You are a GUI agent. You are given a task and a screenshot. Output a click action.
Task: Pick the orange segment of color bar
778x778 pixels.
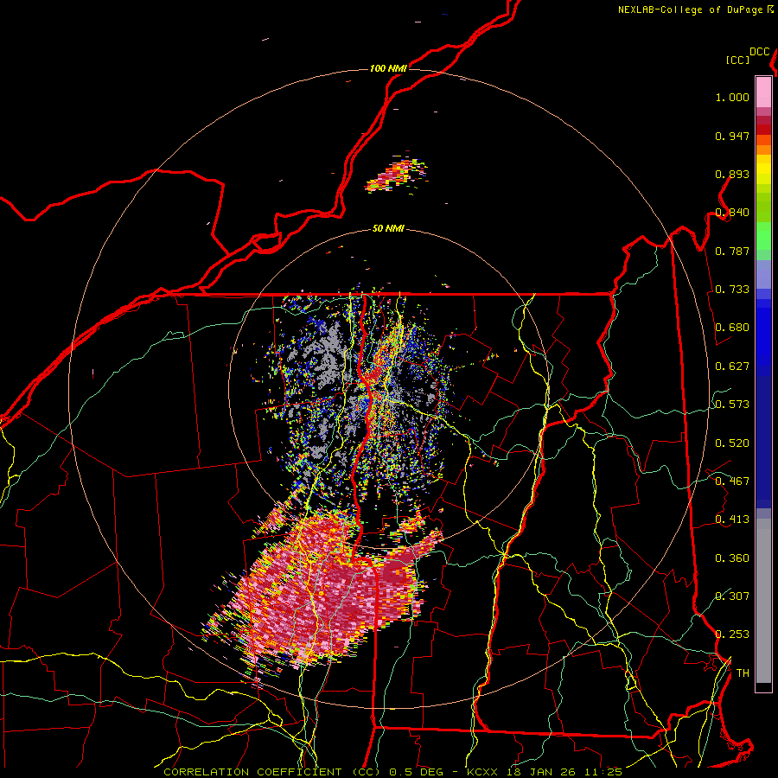coord(763,145)
